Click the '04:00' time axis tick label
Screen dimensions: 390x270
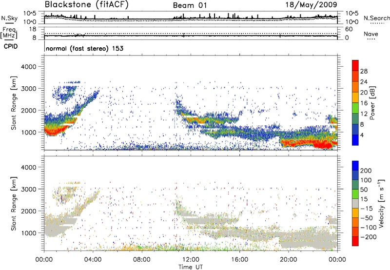93,260
